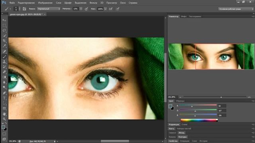Switch to the Стили tab

click(x=184, y=124)
